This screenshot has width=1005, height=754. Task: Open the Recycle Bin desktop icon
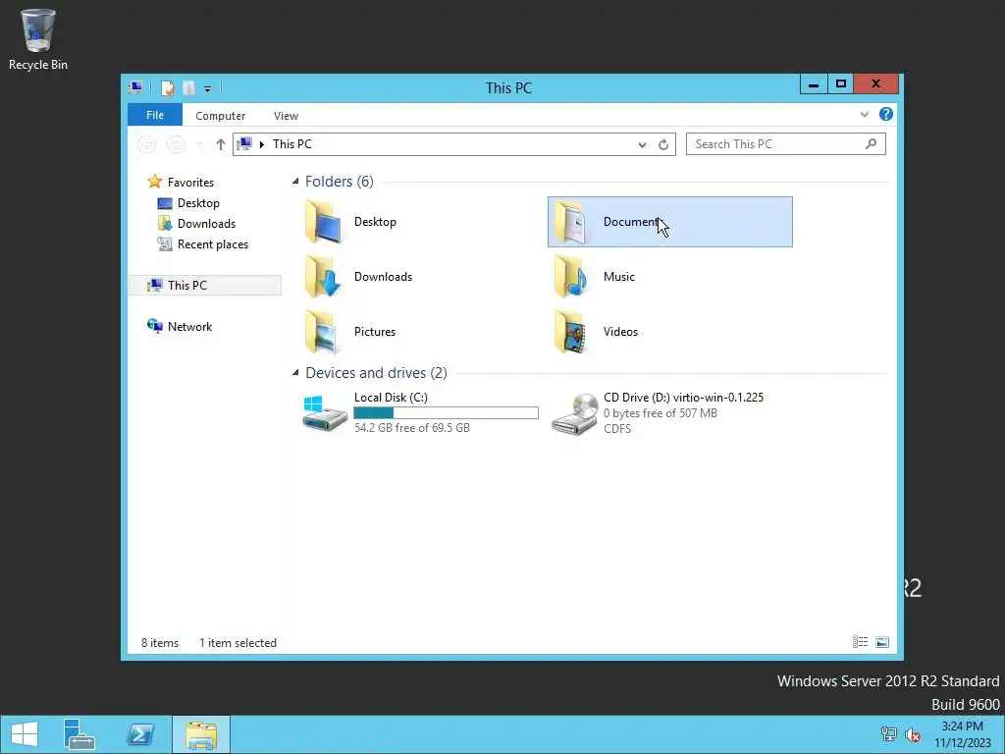[38, 38]
